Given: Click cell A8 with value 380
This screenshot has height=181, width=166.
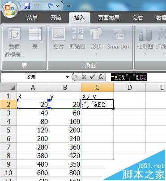Looking at the screenshot, I should [33, 155].
